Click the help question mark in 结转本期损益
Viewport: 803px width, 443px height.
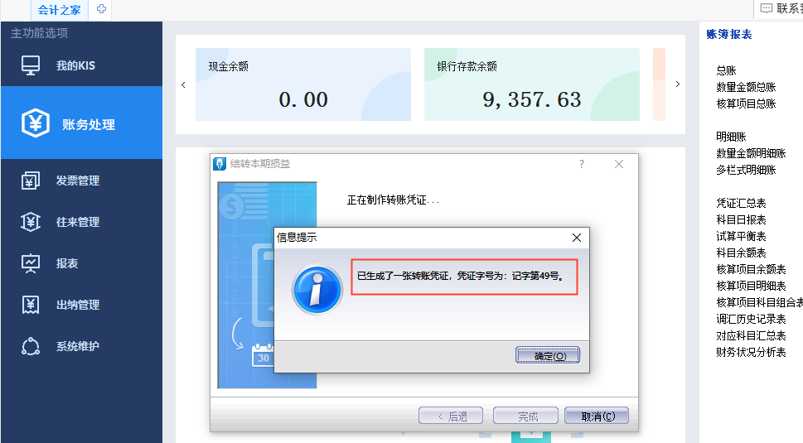[581, 164]
